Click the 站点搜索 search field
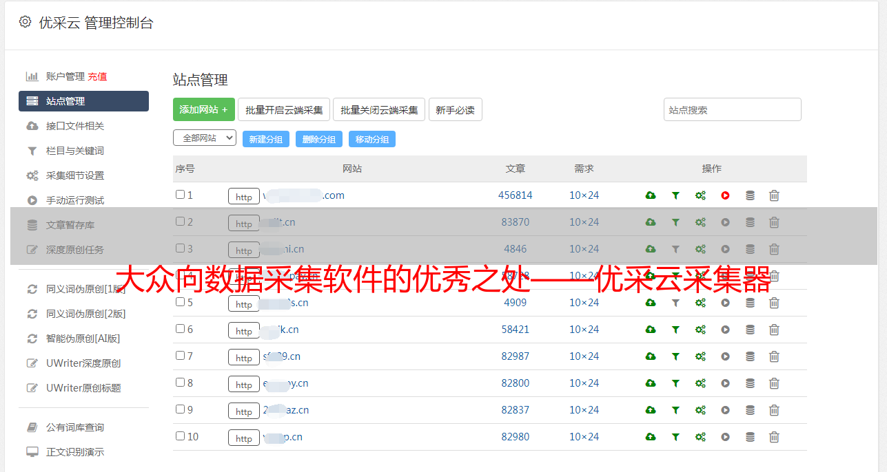This screenshot has width=887, height=472. tap(732, 109)
